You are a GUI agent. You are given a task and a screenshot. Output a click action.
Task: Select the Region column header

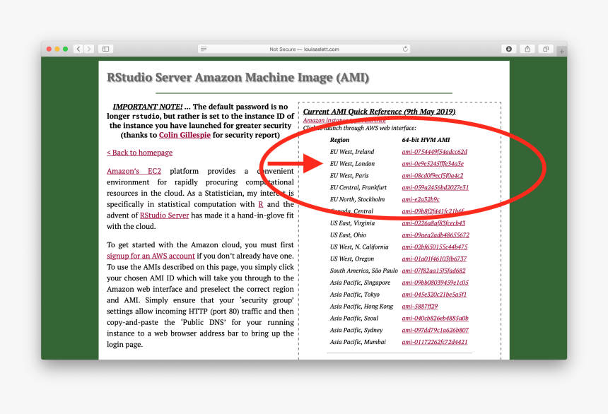(x=339, y=140)
